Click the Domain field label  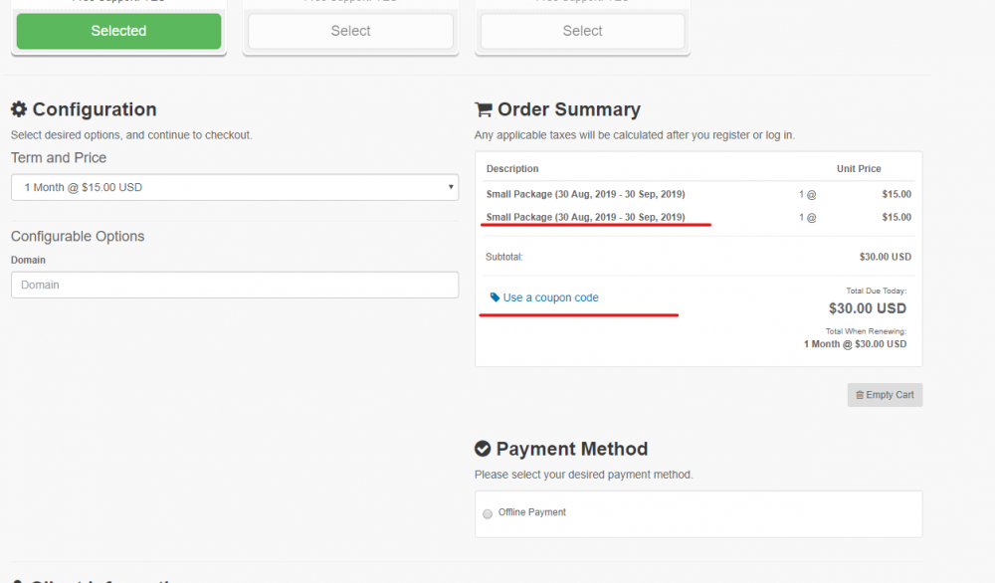28,260
